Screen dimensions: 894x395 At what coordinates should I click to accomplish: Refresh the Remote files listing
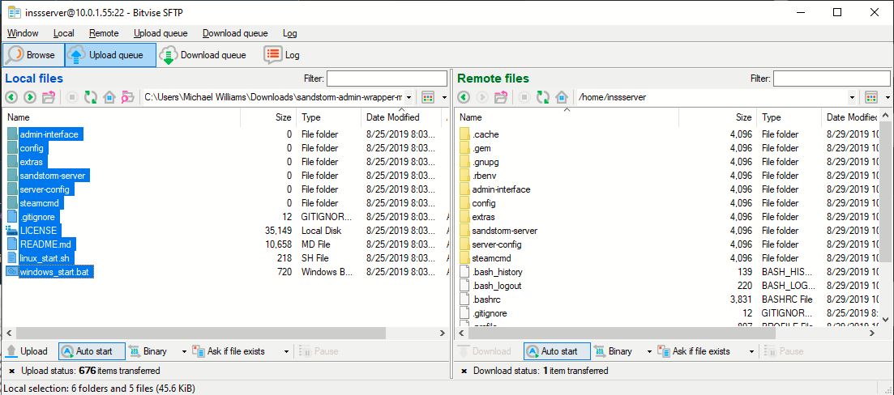(x=543, y=97)
